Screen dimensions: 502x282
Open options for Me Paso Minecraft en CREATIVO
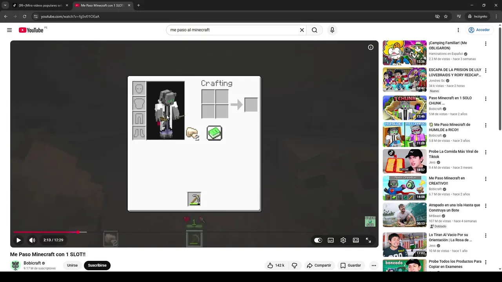[486, 179]
